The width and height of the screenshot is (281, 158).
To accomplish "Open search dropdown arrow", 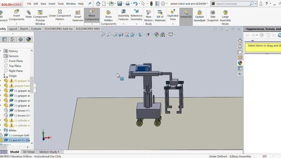I will [x=256, y=4].
